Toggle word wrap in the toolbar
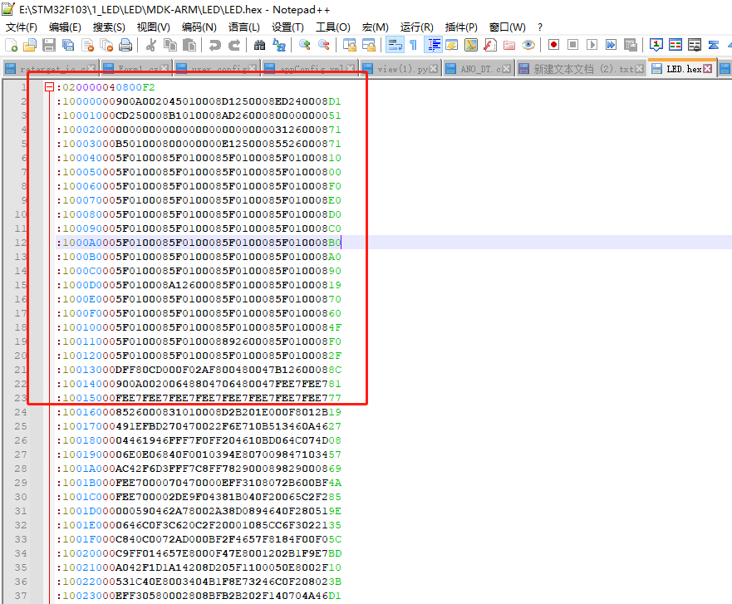Viewport: 732px width, 604px height. pos(395,45)
